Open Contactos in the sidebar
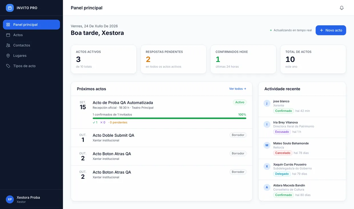354x209 pixels. [31, 45]
